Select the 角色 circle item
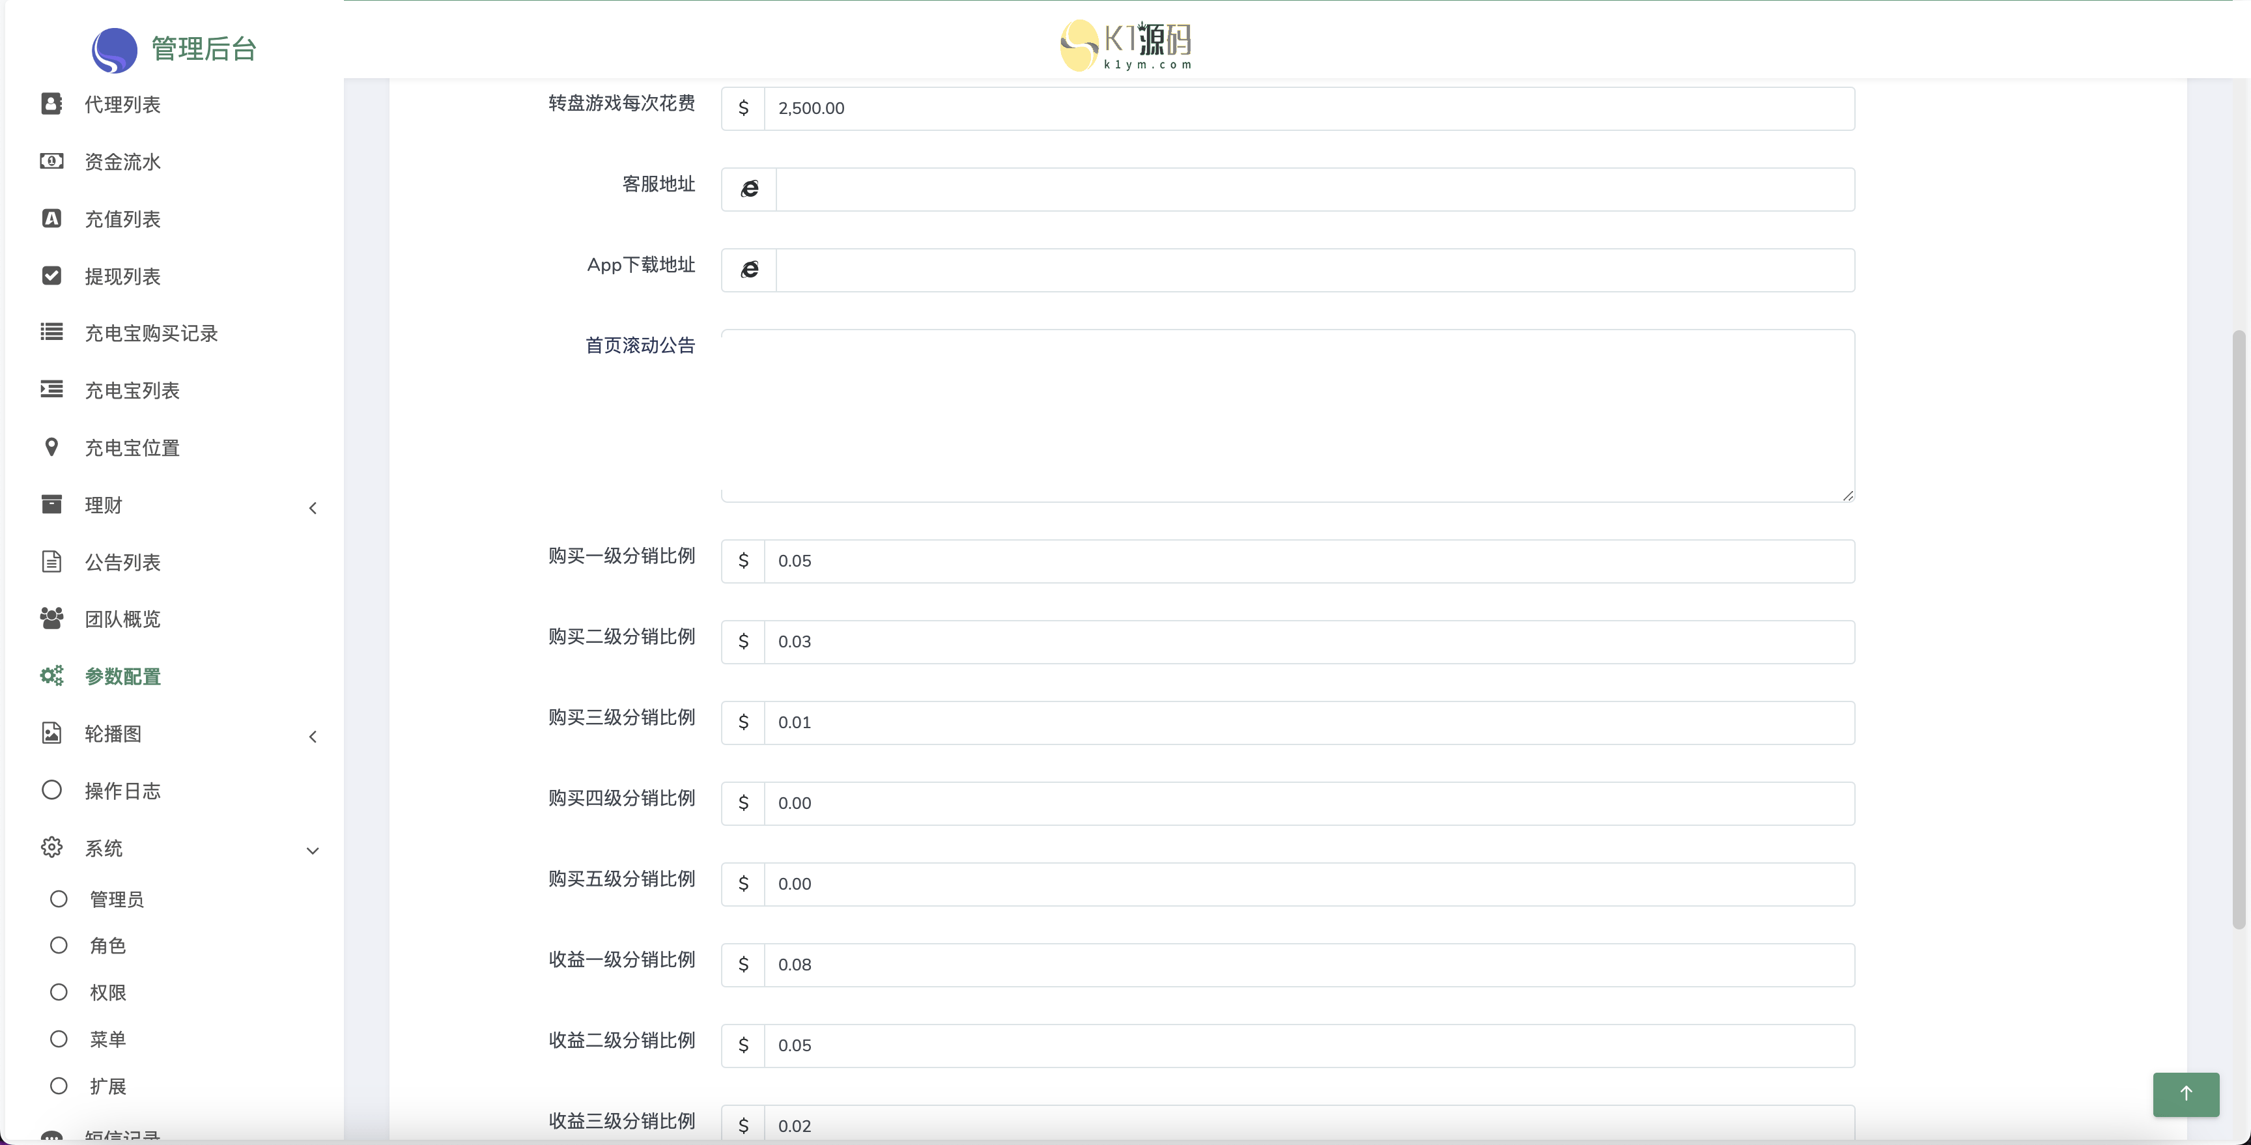This screenshot has height=1145, width=2251. pos(59,945)
